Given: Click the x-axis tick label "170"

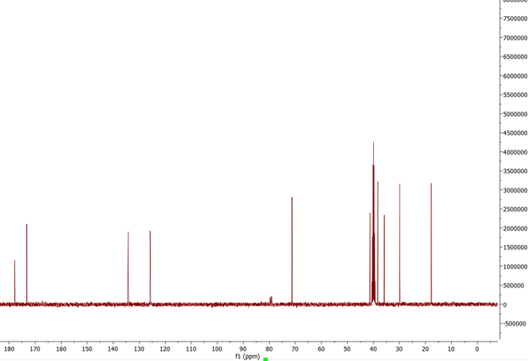Looking at the screenshot, I should pos(35,349).
